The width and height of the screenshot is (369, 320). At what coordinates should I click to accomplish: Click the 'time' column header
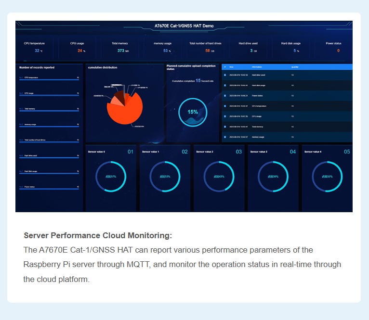pos(232,67)
